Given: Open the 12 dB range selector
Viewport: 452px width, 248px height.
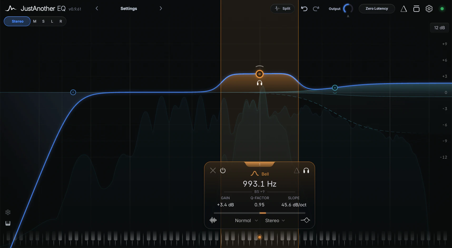Looking at the screenshot, I should (439, 28).
